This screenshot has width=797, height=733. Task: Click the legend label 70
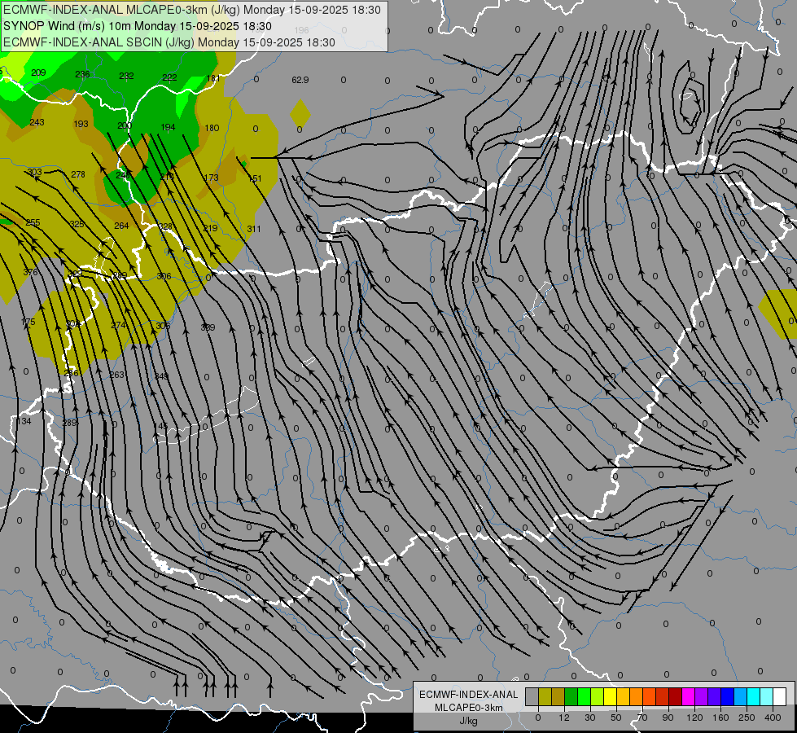click(x=642, y=718)
